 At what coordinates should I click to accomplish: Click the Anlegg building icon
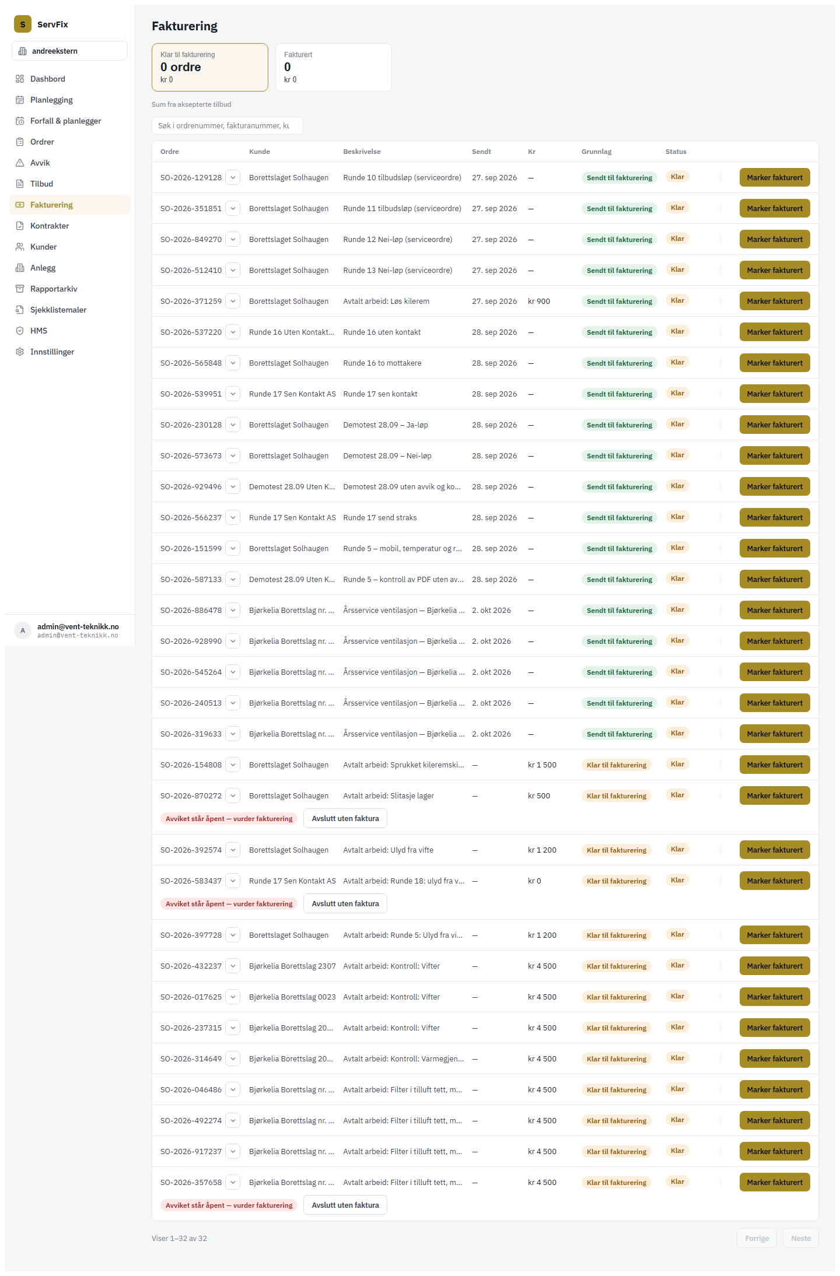tap(20, 268)
